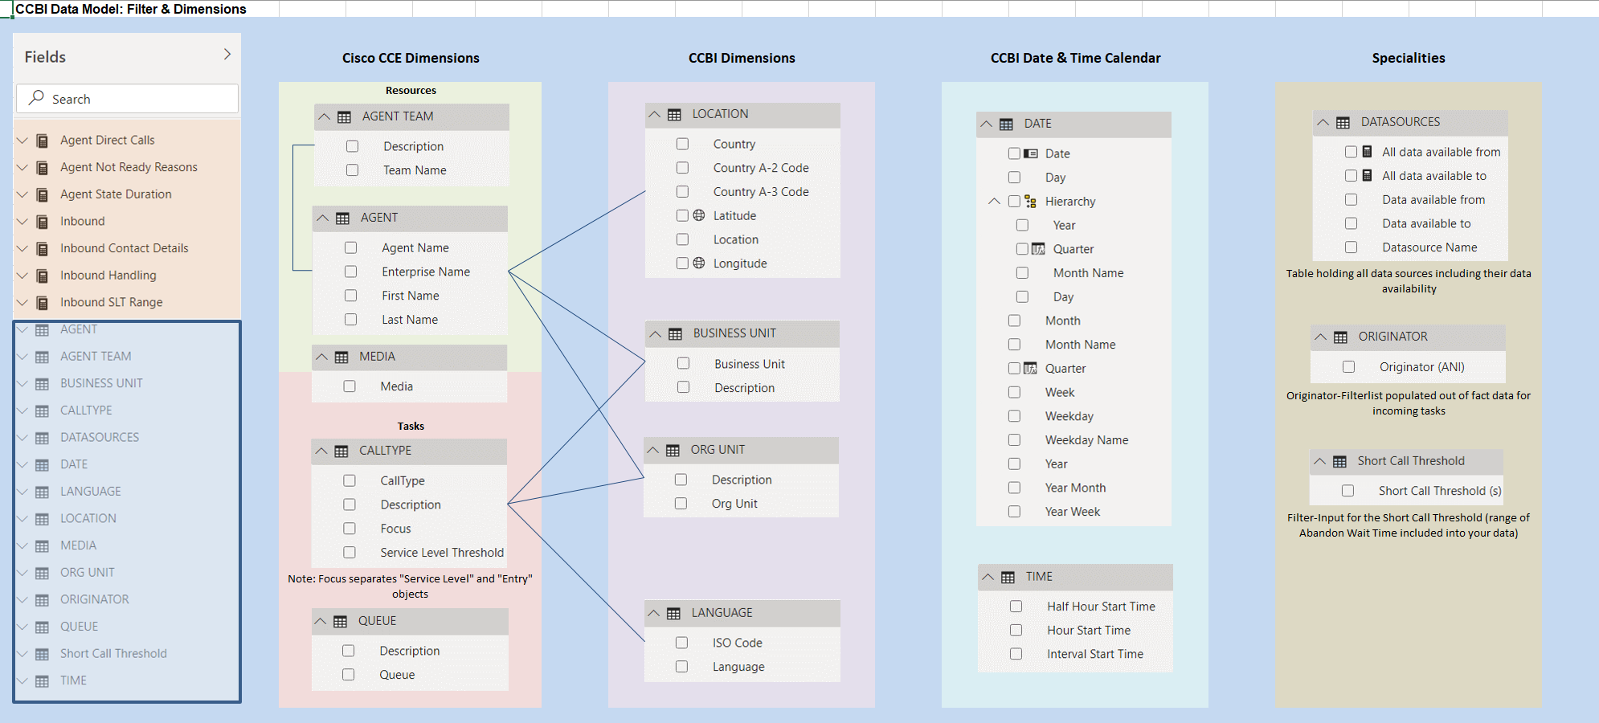Check the Service Level Threshold checkbox
The height and width of the screenshot is (723, 1599).
coord(349,552)
